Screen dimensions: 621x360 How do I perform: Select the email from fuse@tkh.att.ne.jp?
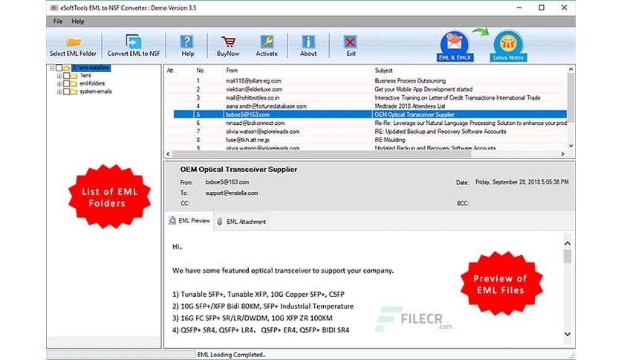[247, 140]
